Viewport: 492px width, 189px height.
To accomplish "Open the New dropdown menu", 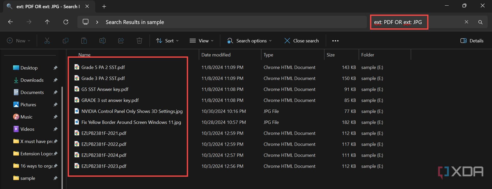I will pos(19,41).
